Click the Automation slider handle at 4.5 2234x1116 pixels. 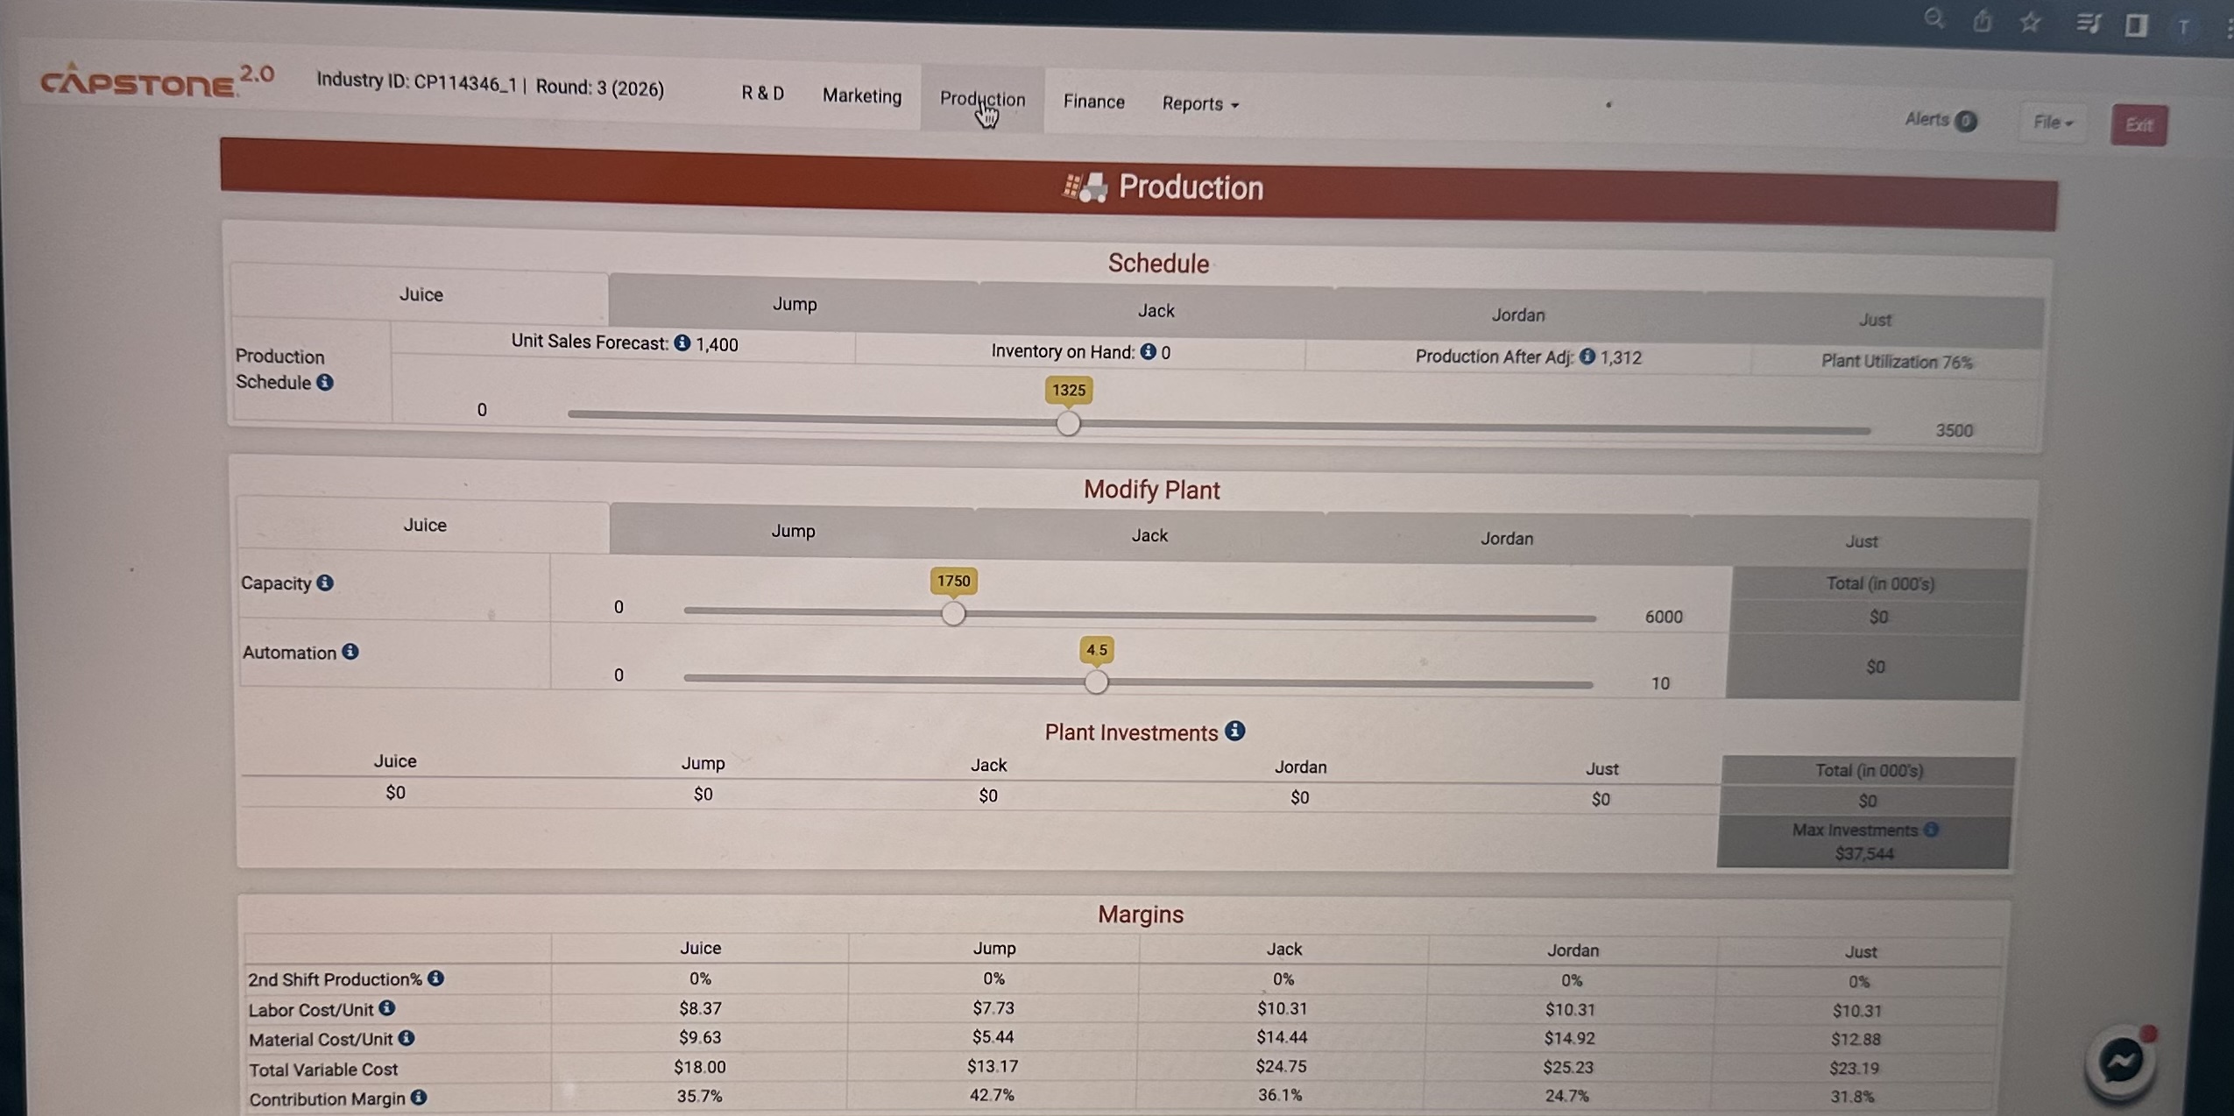click(x=1096, y=682)
